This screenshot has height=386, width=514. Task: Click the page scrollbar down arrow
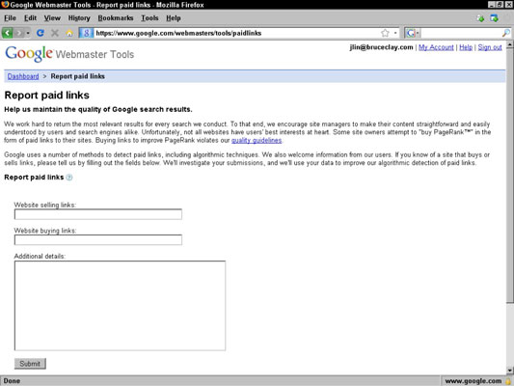[510, 371]
